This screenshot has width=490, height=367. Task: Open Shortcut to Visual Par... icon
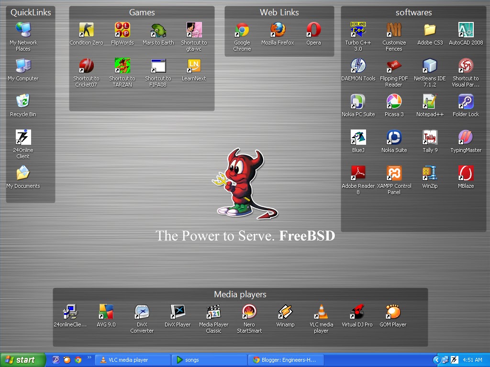click(x=466, y=73)
